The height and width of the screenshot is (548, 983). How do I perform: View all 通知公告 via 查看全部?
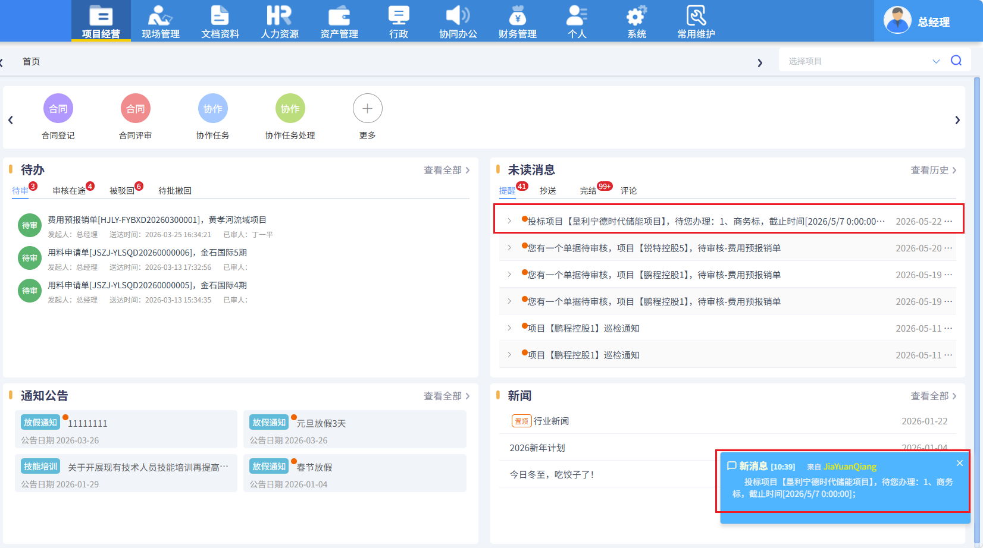click(447, 396)
